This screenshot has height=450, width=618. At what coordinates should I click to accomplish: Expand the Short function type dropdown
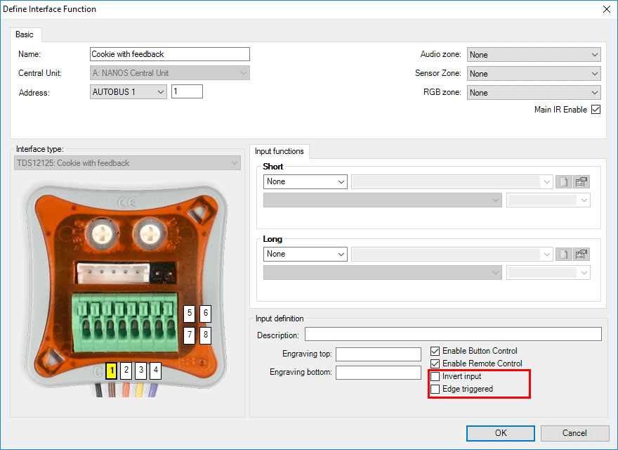[305, 181]
